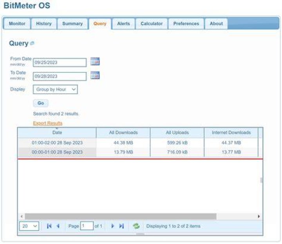Click the horizontal scrollbar thumb in results grid
Image resolution: width=282 pixels, height=244 pixels.
pos(121,216)
